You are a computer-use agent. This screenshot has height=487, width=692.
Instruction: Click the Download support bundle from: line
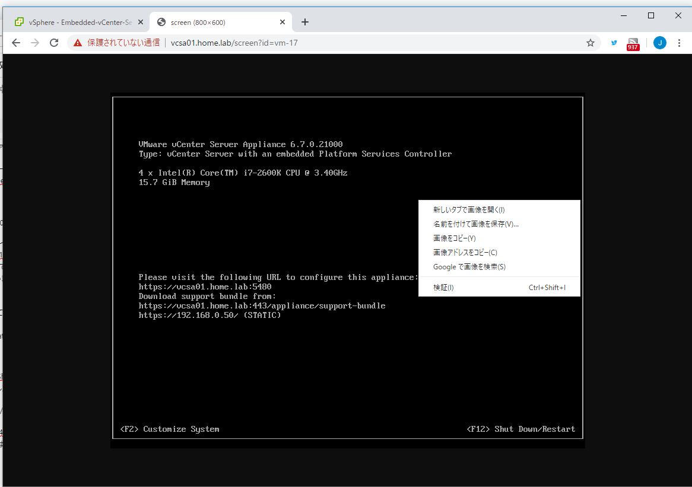pyautogui.click(x=207, y=297)
